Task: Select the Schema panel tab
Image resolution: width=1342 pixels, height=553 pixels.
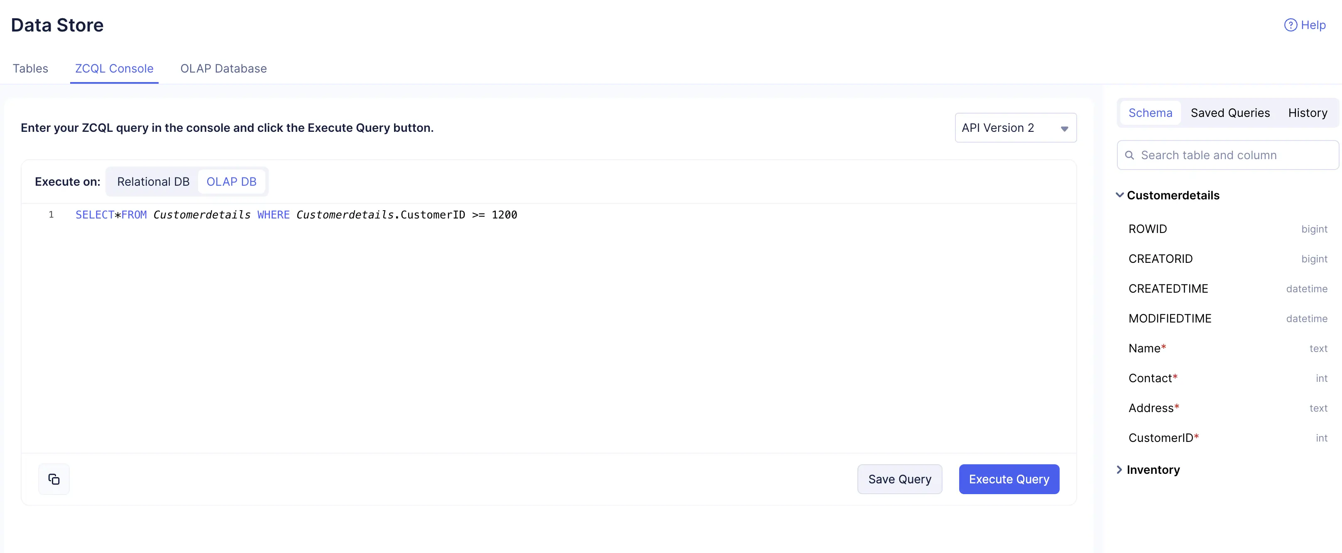Action: pyautogui.click(x=1150, y=113)
